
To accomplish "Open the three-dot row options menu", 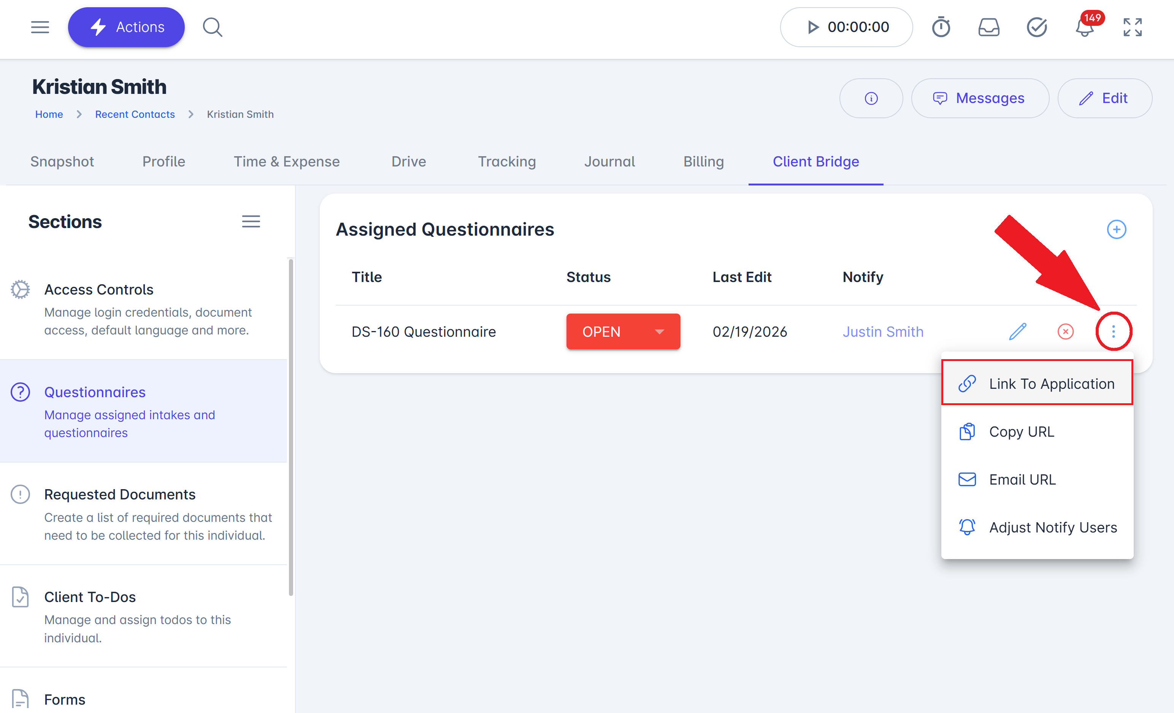I will coord(1114,331).
